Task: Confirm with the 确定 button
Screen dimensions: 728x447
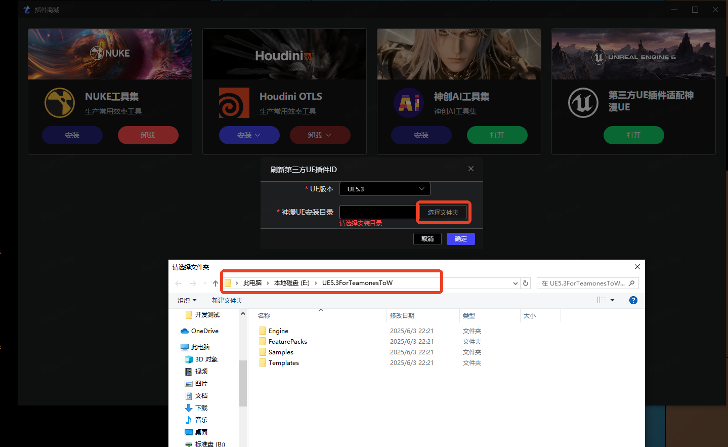Action: point(461,239)
